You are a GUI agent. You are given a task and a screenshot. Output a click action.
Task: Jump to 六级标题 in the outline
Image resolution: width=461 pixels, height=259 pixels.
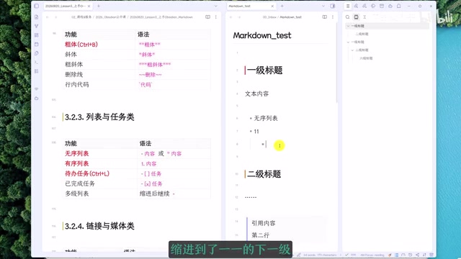[366, 58]
